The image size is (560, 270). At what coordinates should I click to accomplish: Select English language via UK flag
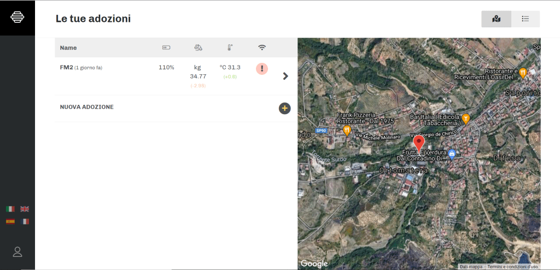(x=25, y=209)
